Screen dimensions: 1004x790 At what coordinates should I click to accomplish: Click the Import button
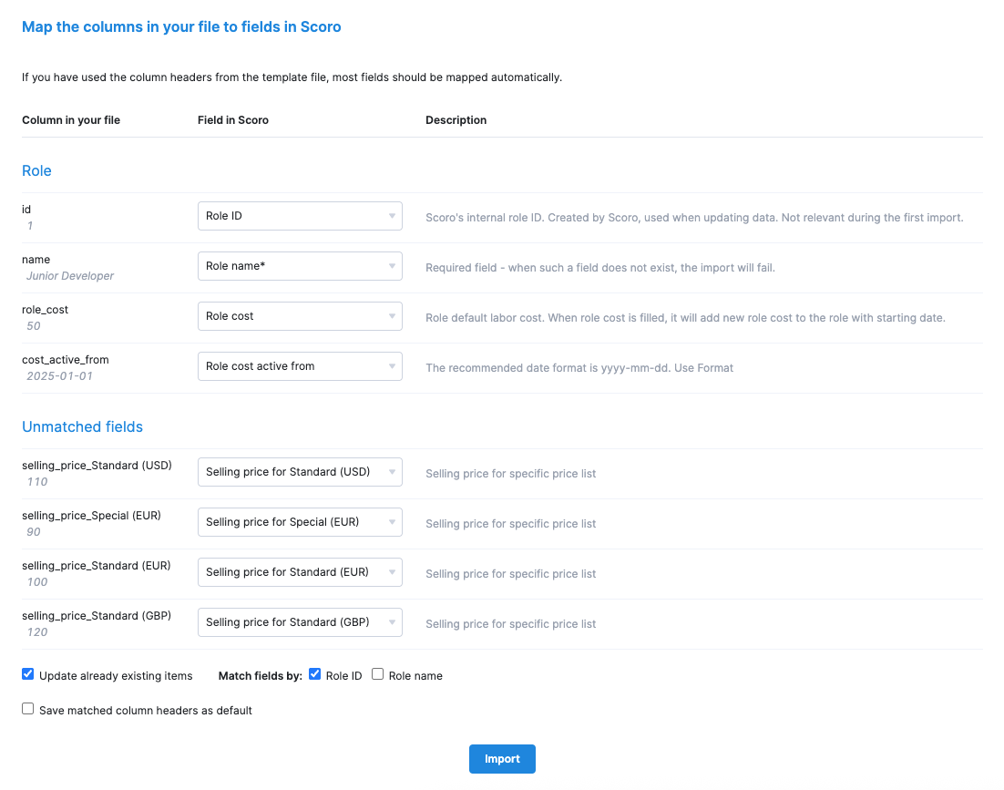tap(502, 759)
